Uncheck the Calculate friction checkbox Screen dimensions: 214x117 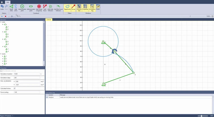[x=15, y=88]
